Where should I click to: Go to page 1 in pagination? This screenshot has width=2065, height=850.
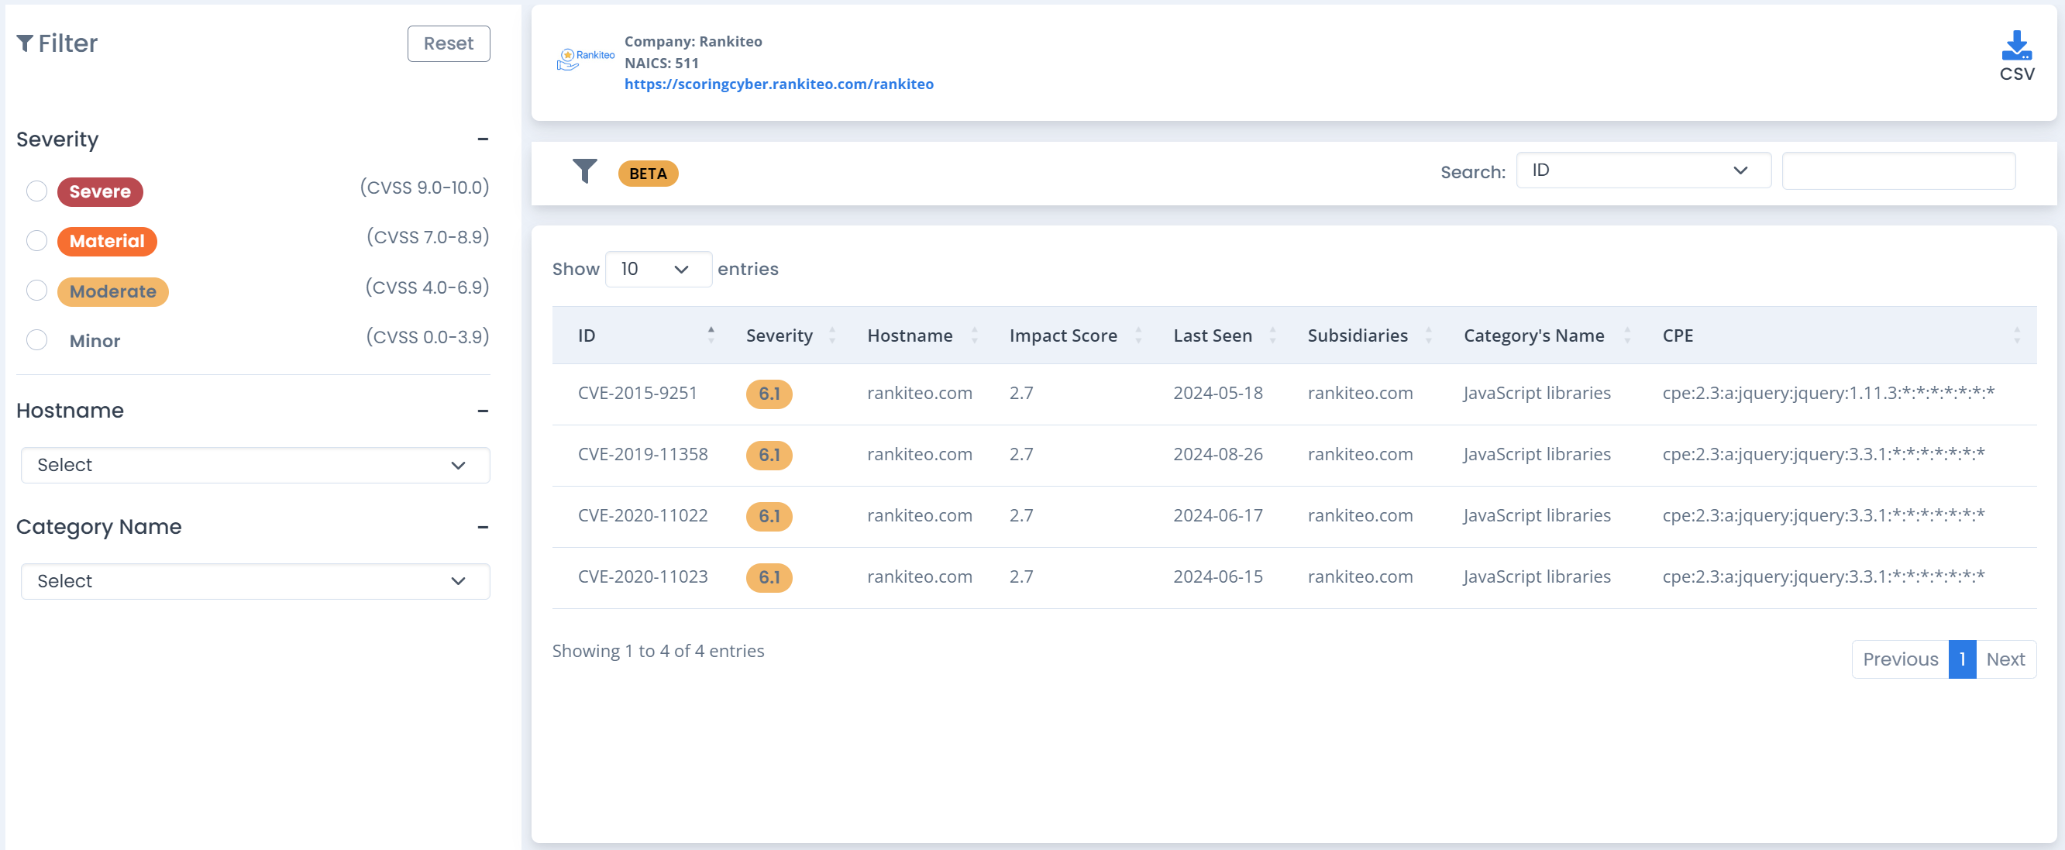coord(1962,659)
